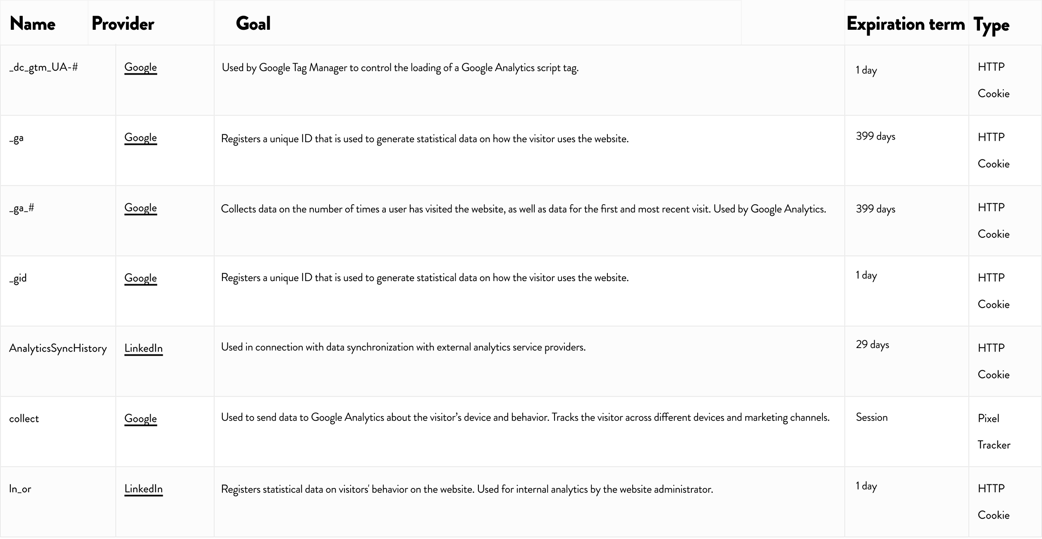
Task: Open Google provider link for collect
Action: click(x=141, y=419)
